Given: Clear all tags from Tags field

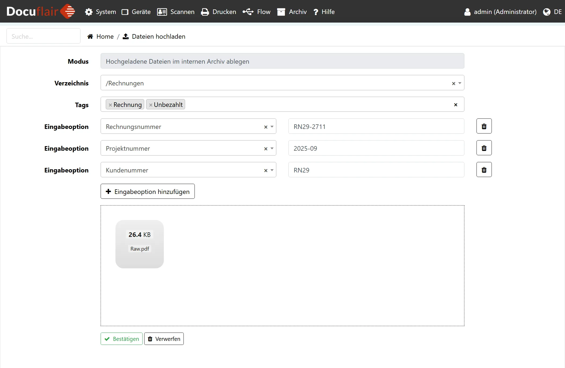Looking at the screenshot, I should [455, 105].
